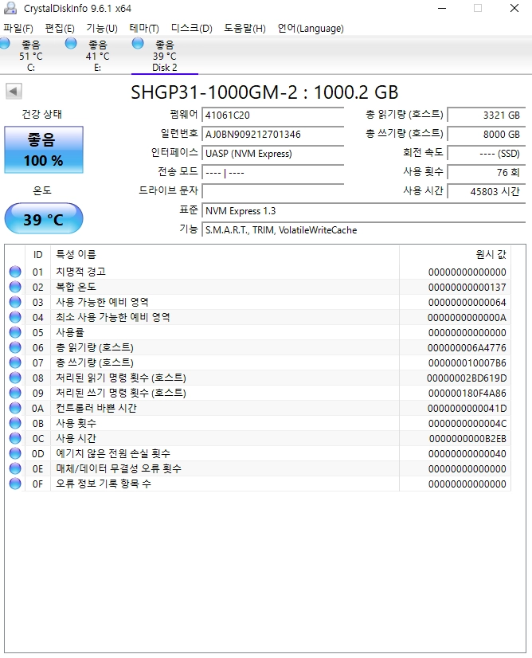
Task: Click status orb of Disk 2
Action: (138, 43)
